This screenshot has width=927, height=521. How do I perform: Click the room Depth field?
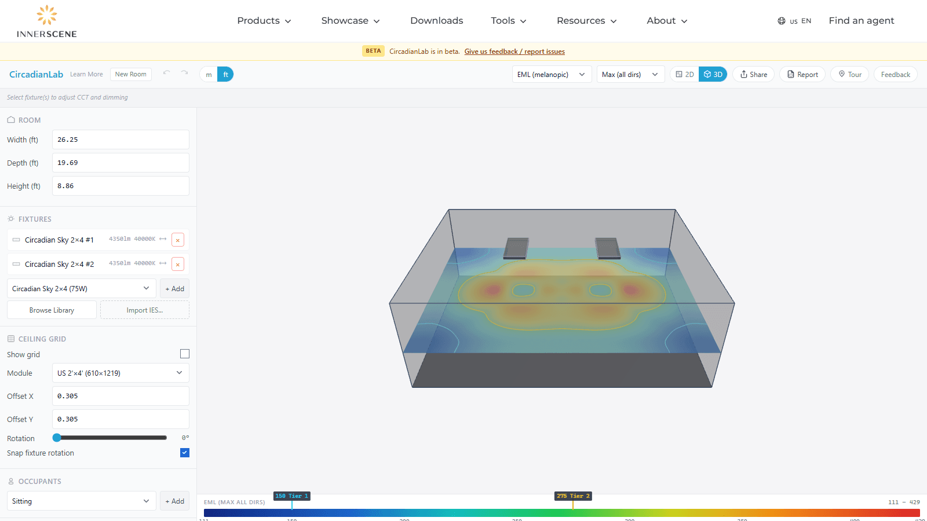[x=121, y=163]
